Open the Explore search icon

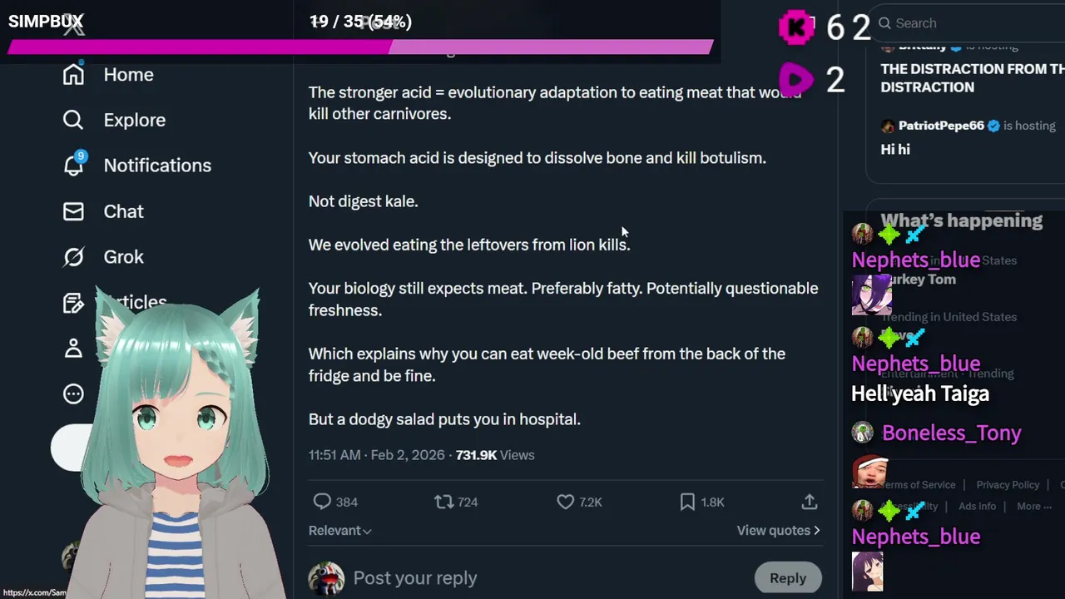73,120
